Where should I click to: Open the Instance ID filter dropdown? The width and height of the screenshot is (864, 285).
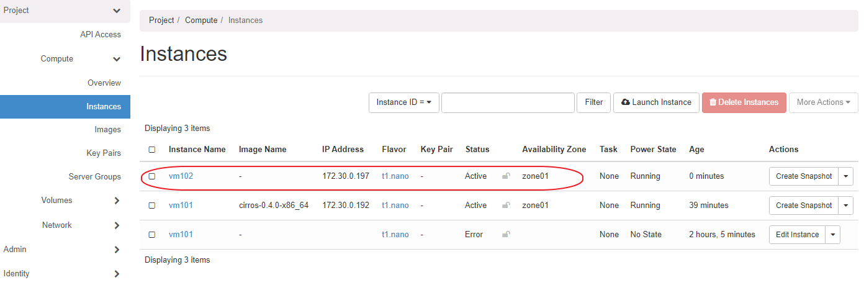tap(404, 102)
